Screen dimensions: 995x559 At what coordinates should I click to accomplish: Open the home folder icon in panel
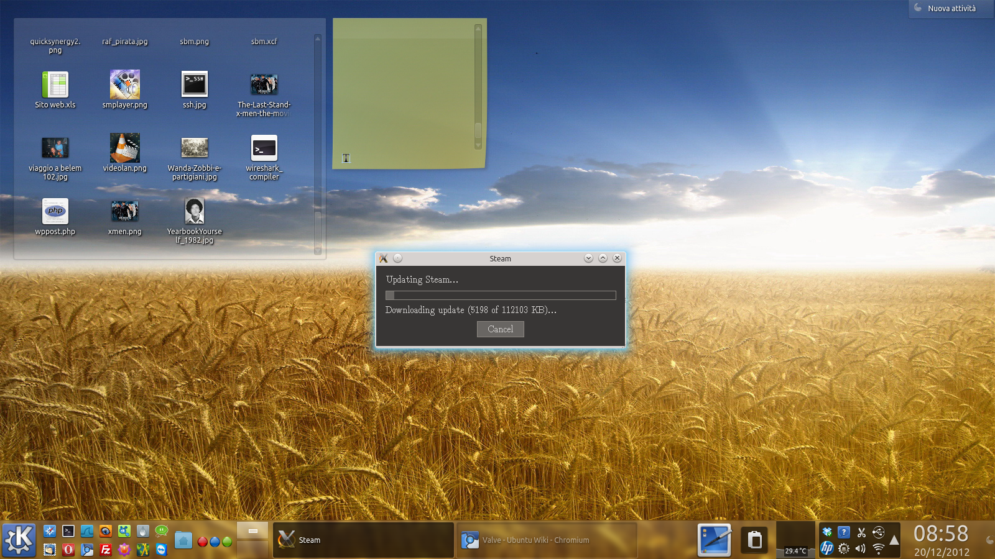pos(183,540)
